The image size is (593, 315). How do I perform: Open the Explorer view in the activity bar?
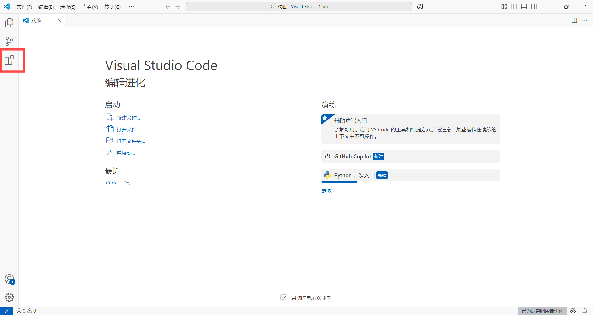[x=9, y=23]
